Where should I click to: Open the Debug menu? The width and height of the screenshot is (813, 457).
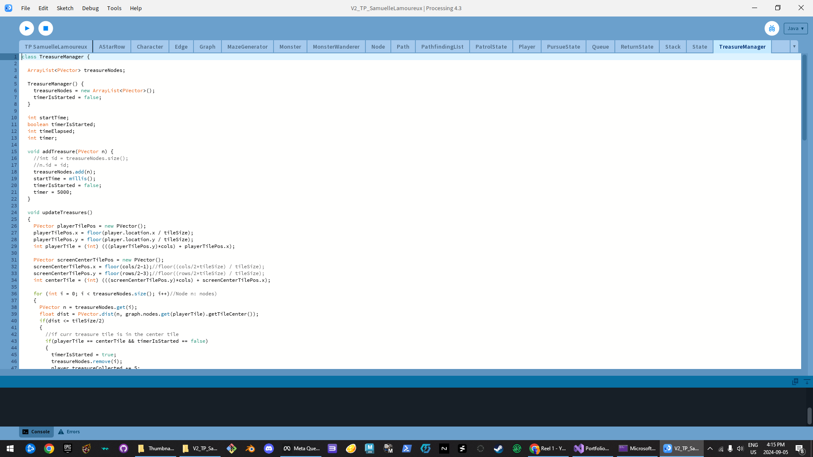(90, 8)
